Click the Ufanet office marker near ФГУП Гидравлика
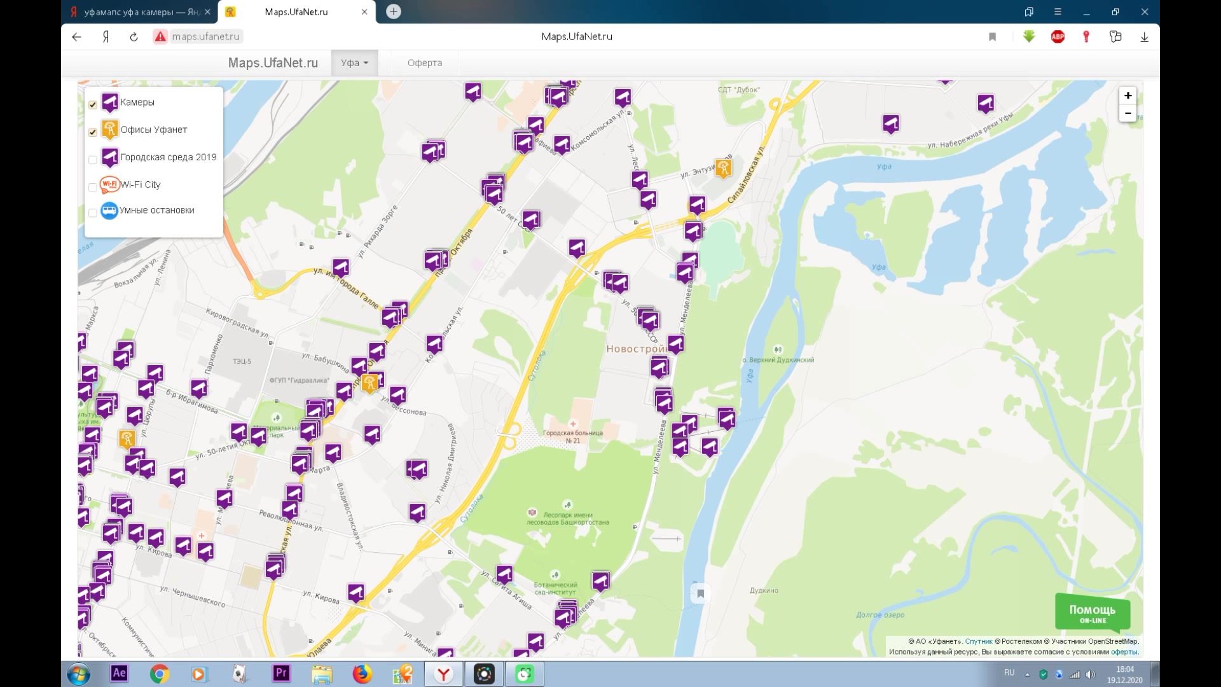This screenshot has height=687, width=1221. coord(370,383)
